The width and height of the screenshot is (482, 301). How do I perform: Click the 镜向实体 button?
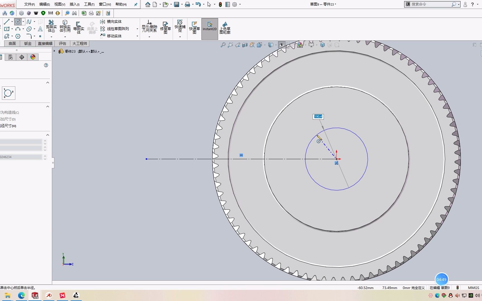pos(111,21)
